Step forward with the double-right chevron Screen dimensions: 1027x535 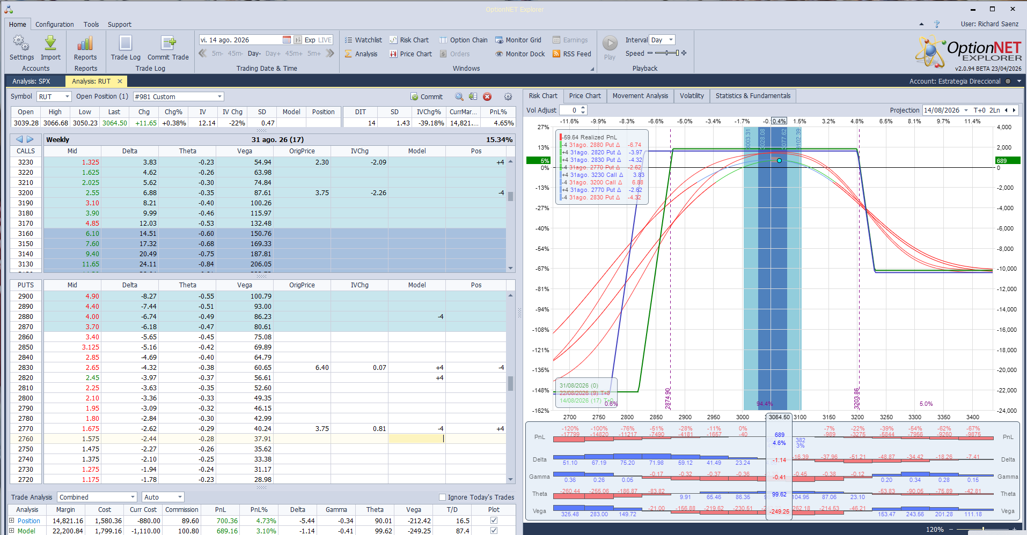coord(330,53)
